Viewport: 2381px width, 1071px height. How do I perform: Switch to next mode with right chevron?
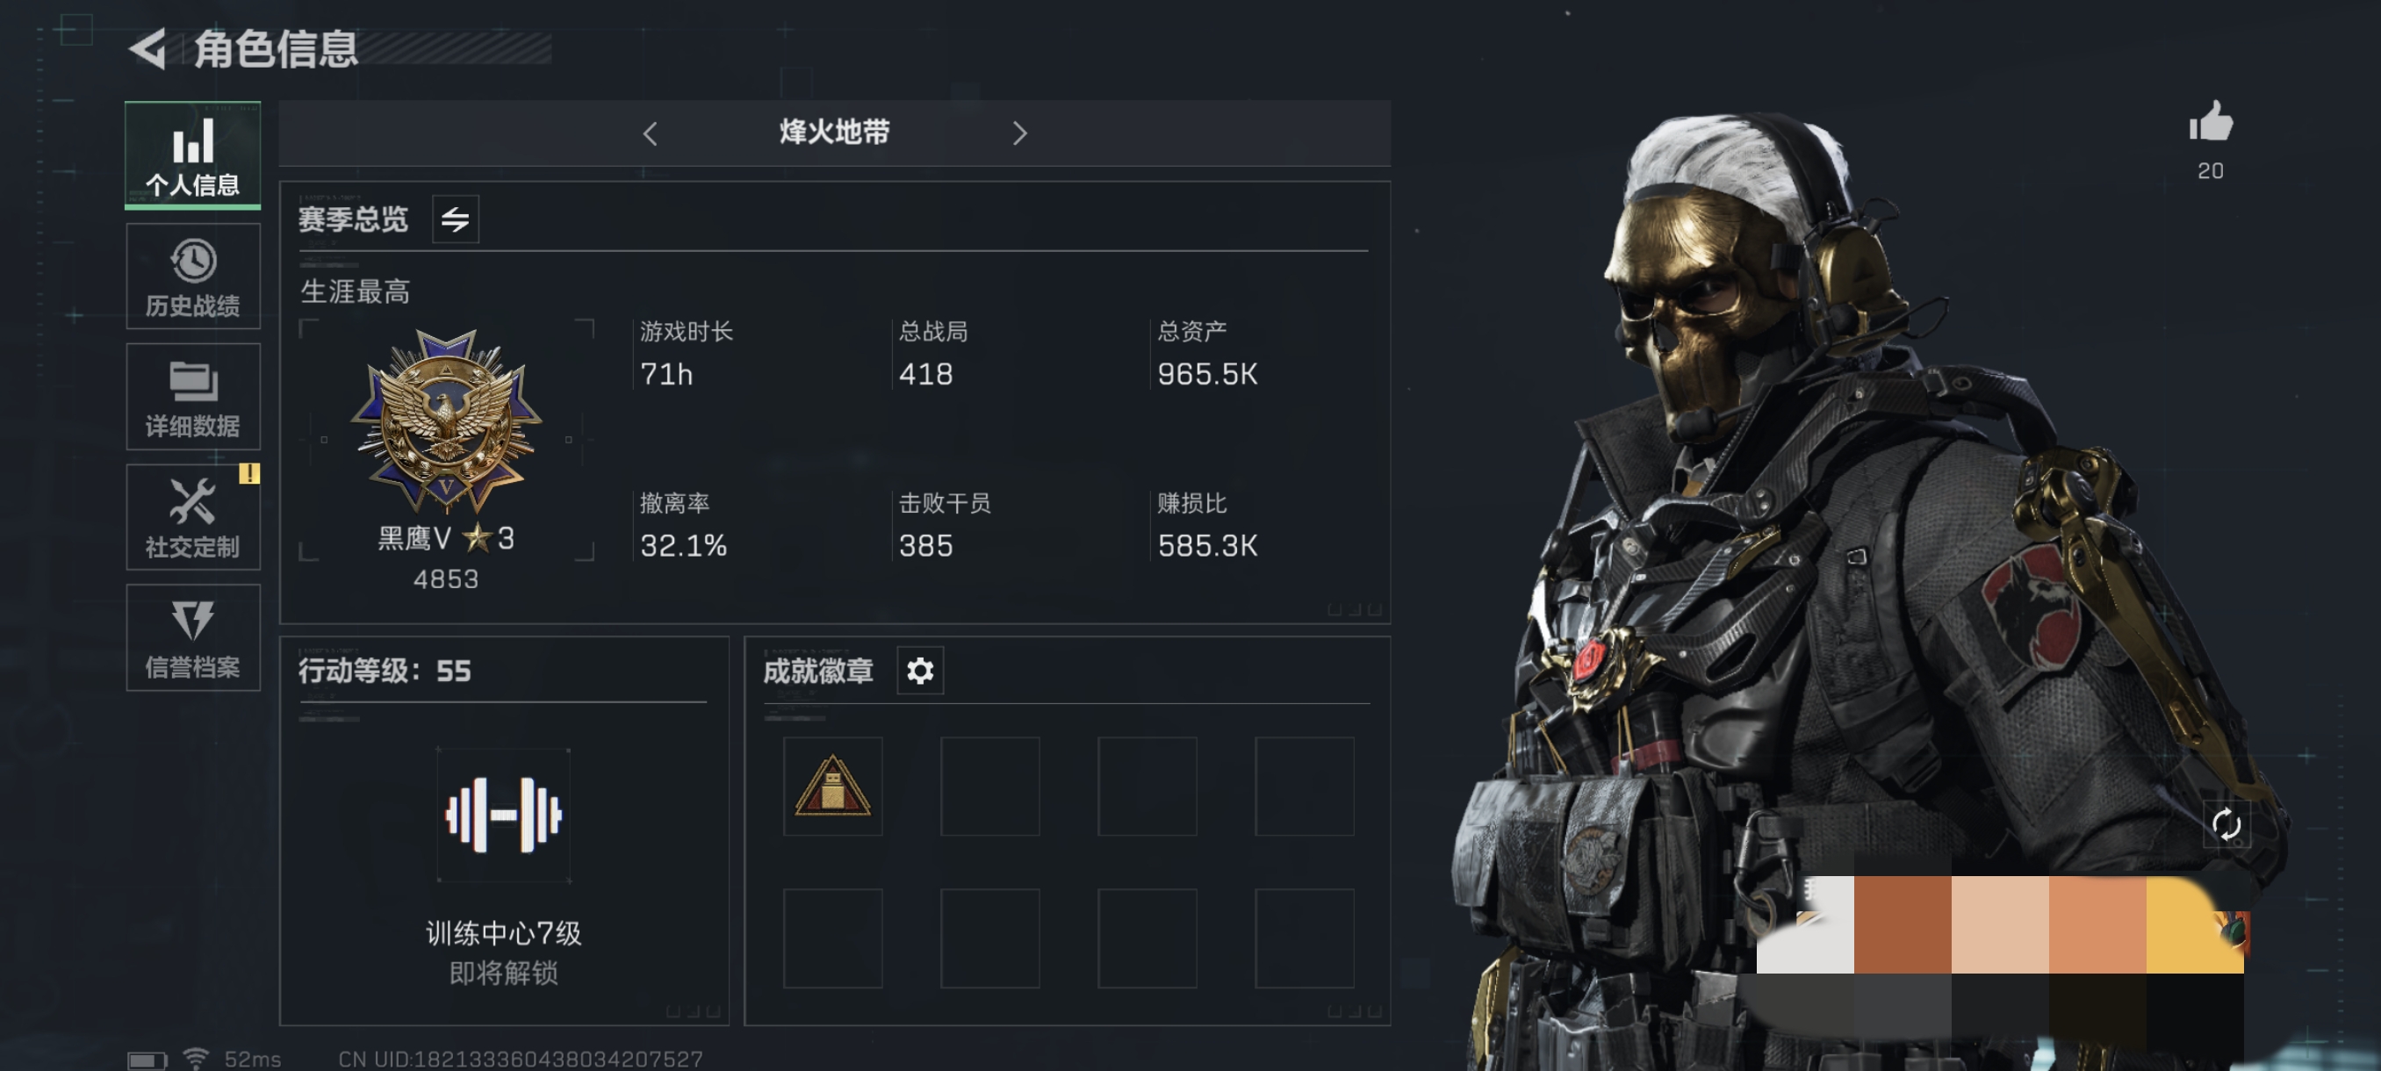click(x=1019, y=134)
